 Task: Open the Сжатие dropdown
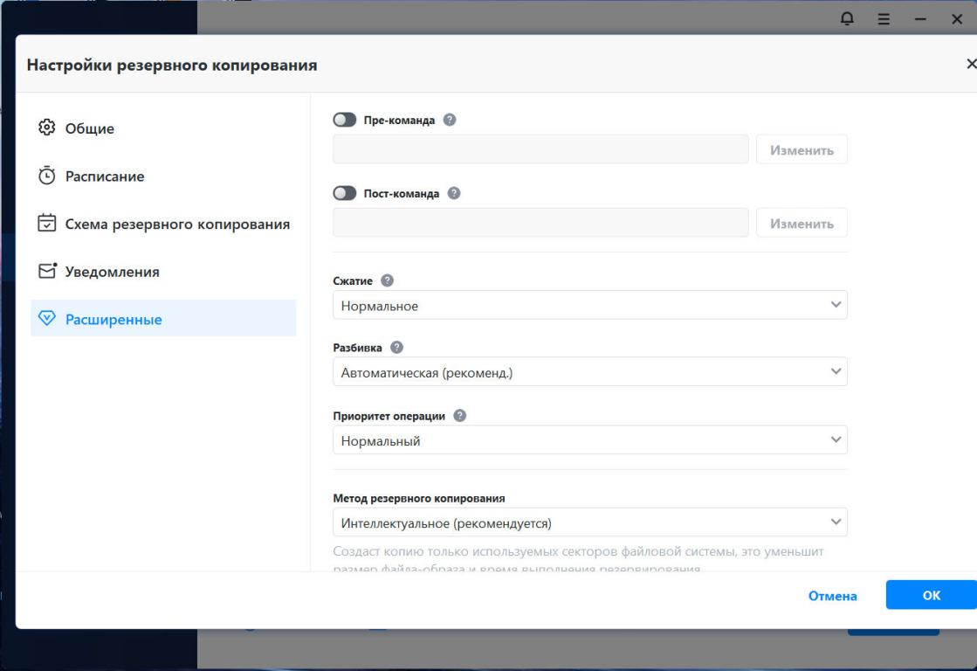(x=589, y=306)
